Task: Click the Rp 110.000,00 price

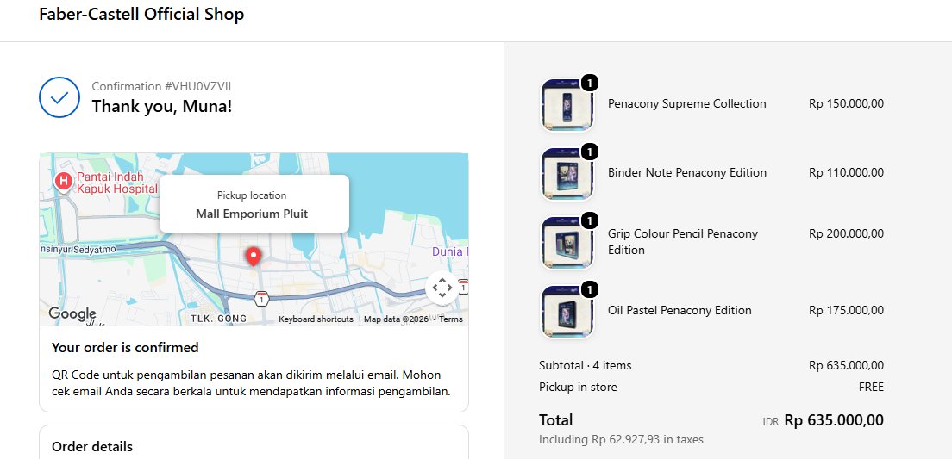Action: pos(846,173)
